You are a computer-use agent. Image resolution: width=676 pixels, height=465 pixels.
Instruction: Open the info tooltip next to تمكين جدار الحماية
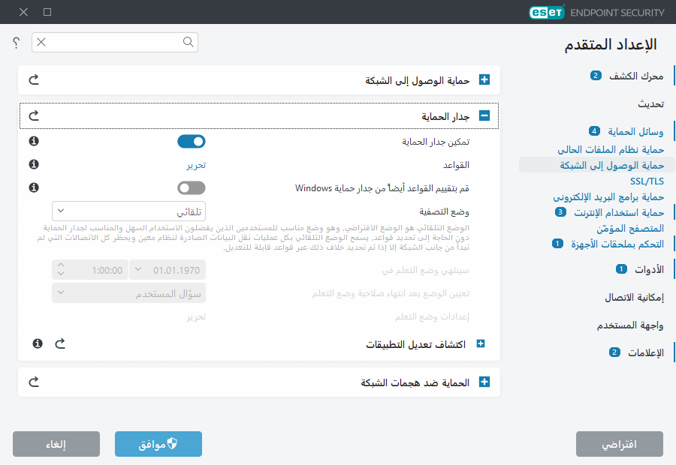pyautogui.click(x=33, y=141)
